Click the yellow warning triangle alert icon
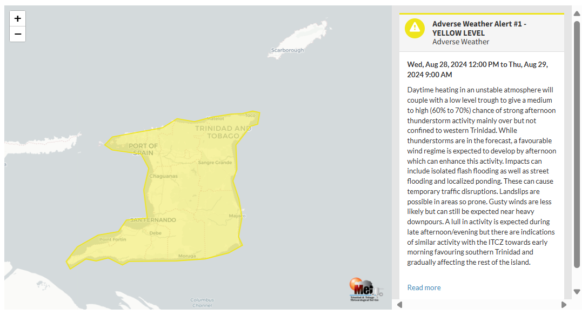The image size is (588, 315). point(415,29)
